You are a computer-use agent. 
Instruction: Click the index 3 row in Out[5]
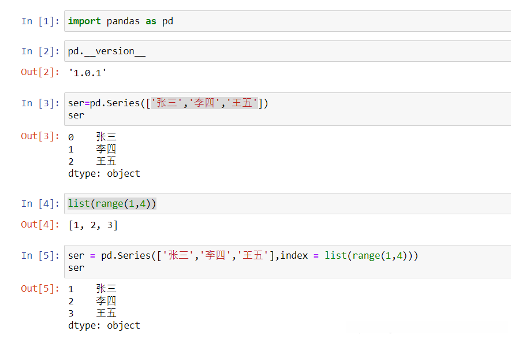click(x=92, y=313)
